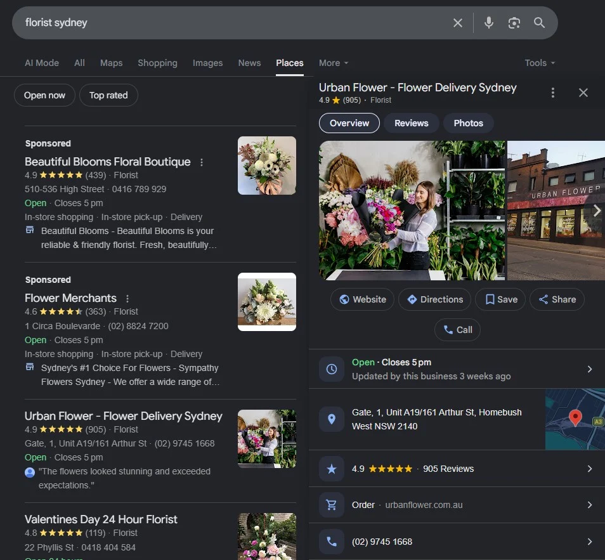Click review quote "The flowers looked stunning"
Viewport: 605px width, 560px height.
click(x=124, y=478)
